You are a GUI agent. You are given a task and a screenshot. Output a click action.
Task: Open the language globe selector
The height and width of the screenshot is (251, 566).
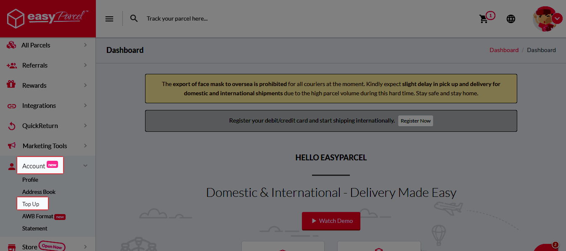click(511, 19)
